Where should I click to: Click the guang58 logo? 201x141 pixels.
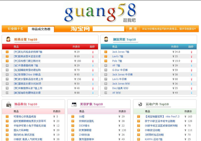coord(100,13)
